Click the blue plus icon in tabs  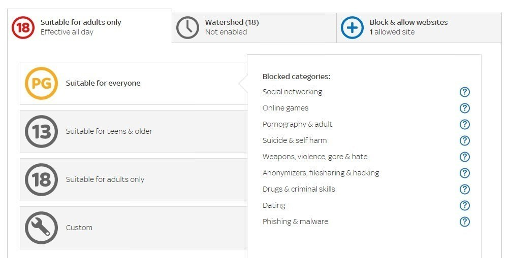tap(352, 27)
